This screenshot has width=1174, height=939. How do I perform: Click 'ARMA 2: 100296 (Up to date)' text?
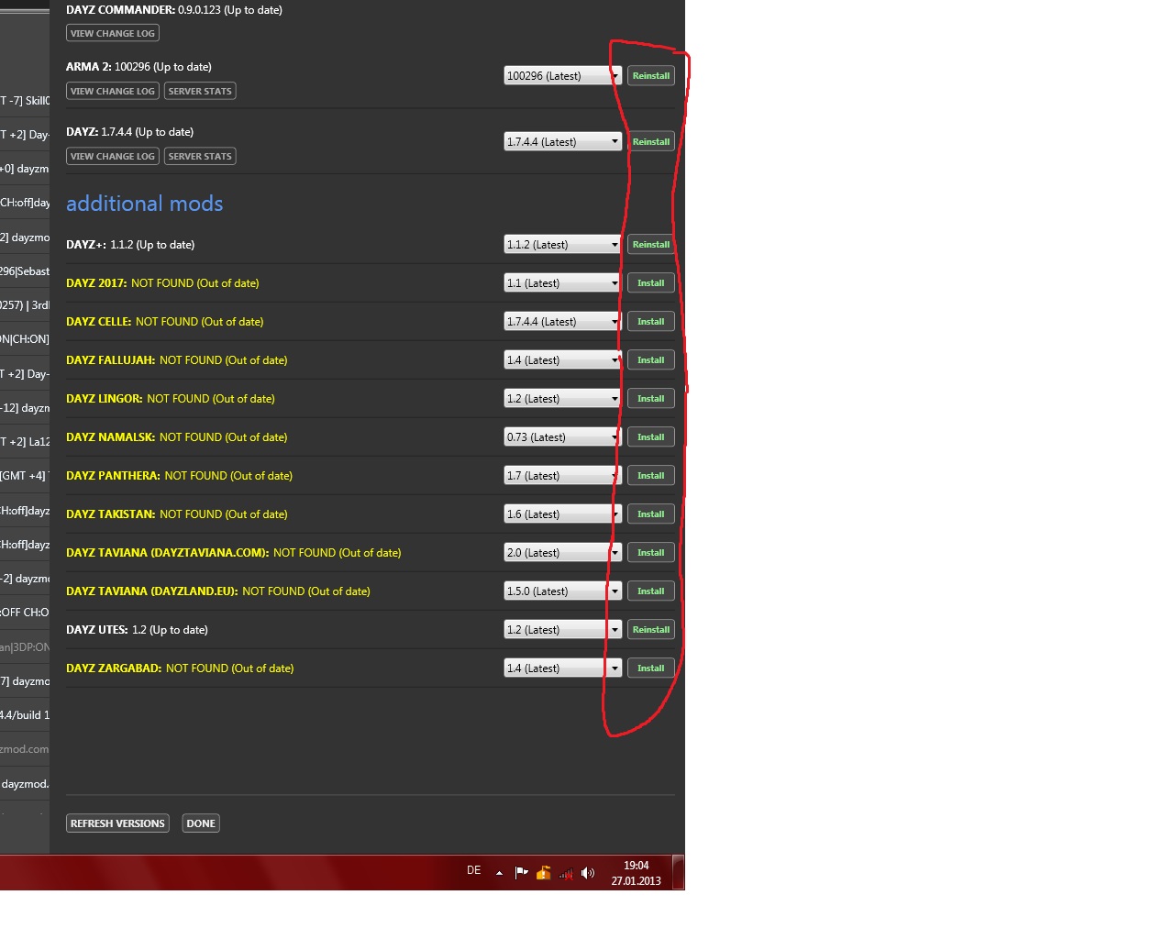(138, 67)
